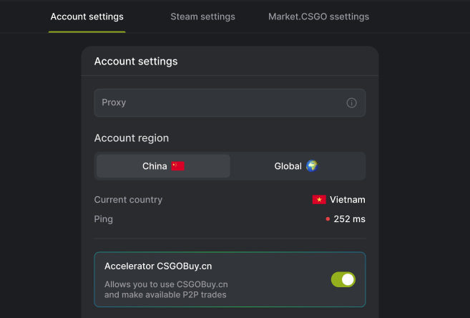Click the P2P trades accelerator description
Viewport: 470px width, 318px height.
click(x=166, y=289)
